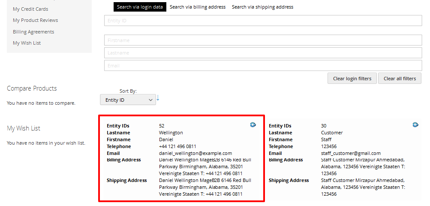Open My Credit Cards link

pos(30,9)
